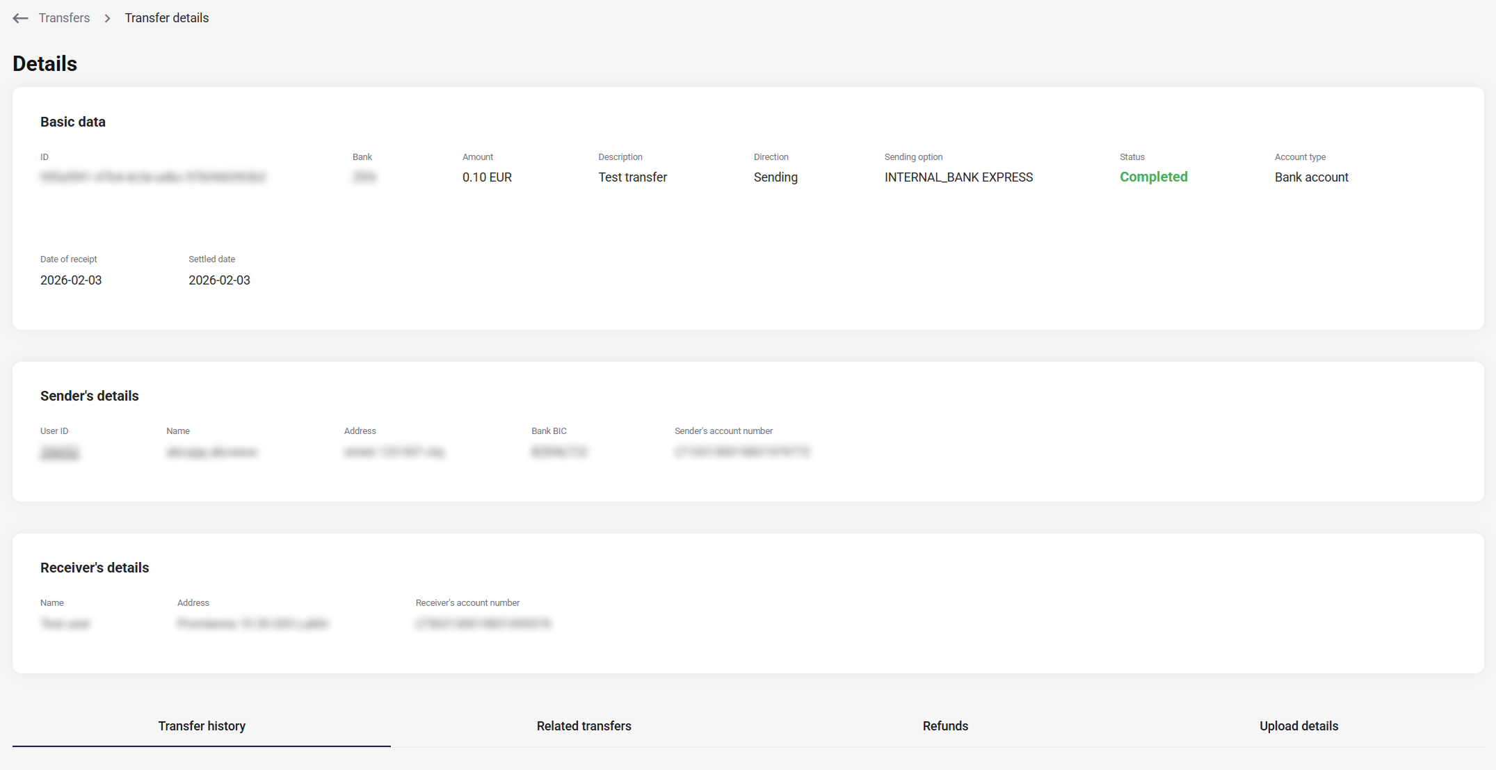Click the sender's account number value

click(x=742, y=452)
